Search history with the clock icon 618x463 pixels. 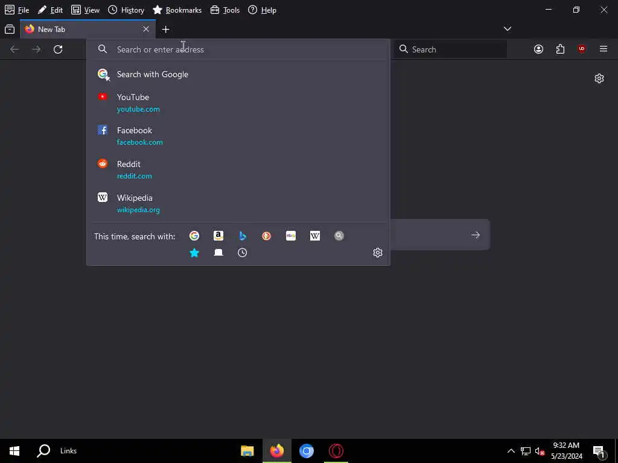tap(243, 253)
